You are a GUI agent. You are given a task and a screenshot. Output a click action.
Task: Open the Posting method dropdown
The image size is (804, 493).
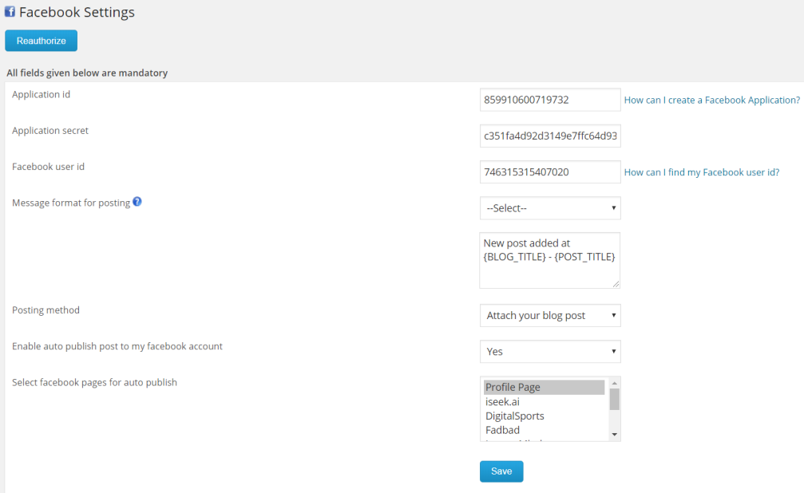tap(549, 315)
